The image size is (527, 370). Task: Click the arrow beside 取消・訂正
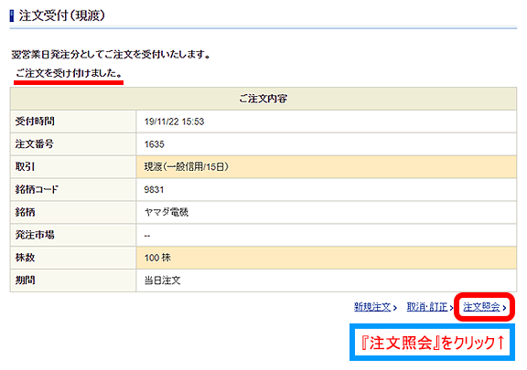(x=451, y=308)
